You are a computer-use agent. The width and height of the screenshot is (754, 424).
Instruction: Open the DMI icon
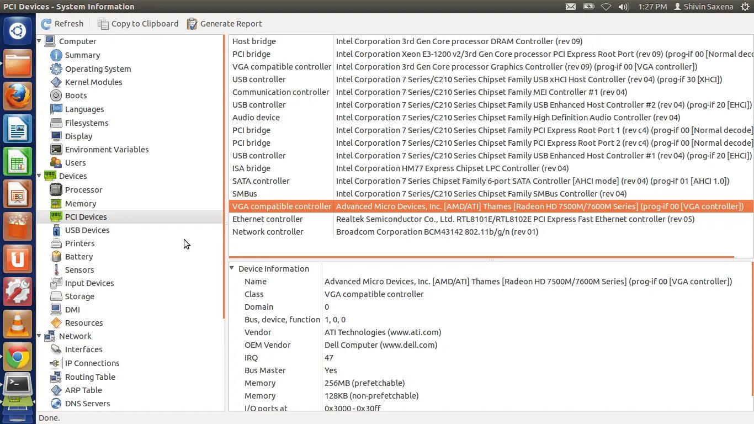click(x=56, y=310)
